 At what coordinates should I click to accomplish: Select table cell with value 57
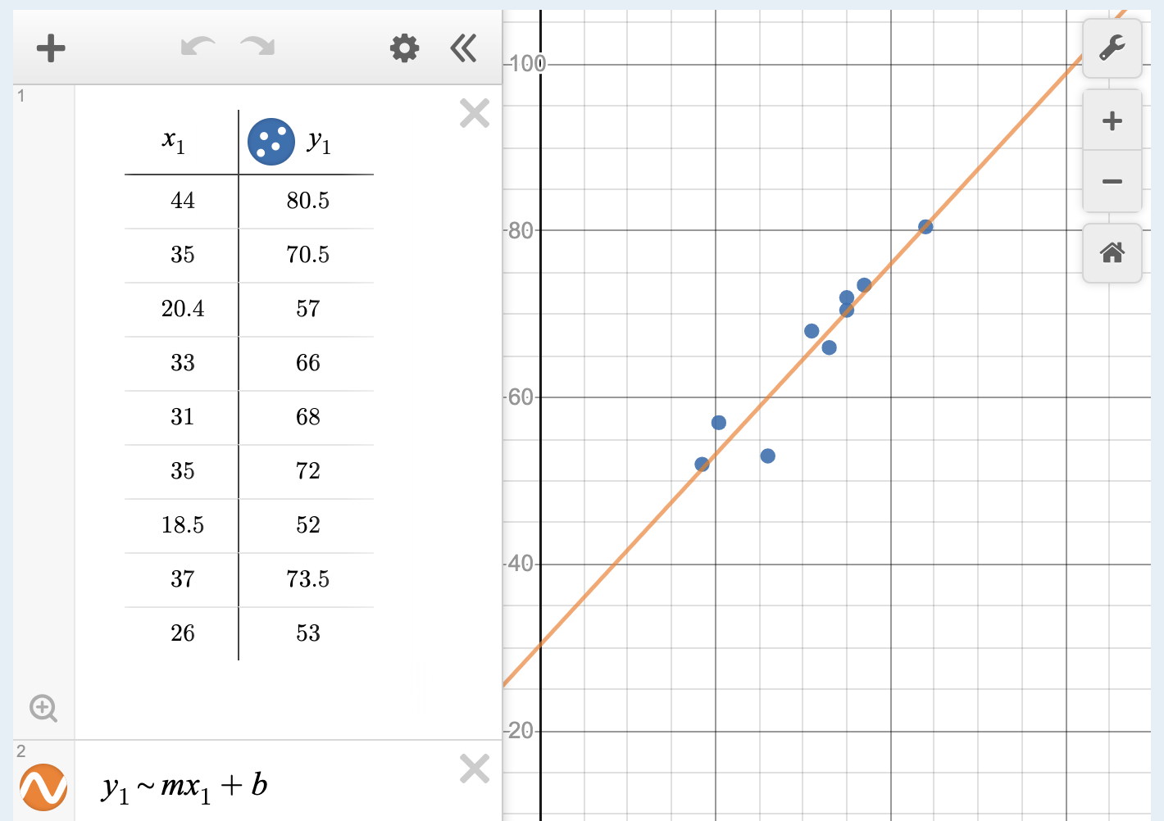point(307,309)
